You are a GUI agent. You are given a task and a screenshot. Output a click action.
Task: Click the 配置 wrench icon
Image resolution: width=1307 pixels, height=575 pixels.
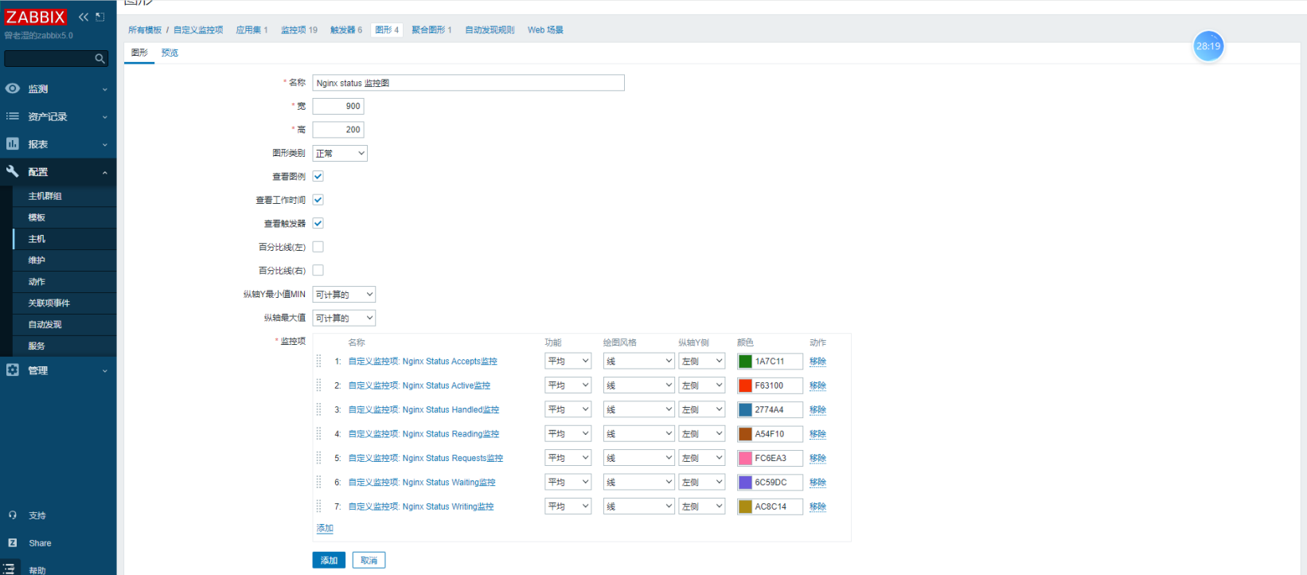point(13,171)
